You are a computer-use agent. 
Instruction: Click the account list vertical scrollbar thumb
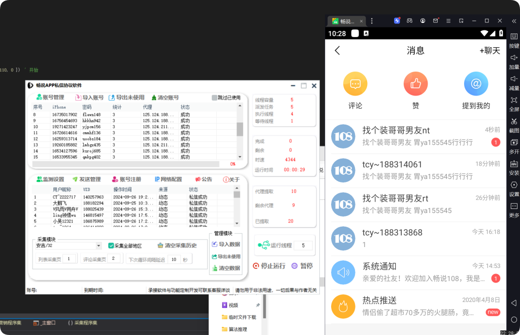click(x=240, y=129)
